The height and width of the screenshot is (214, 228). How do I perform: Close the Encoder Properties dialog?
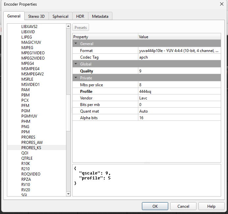click(222, 4)
